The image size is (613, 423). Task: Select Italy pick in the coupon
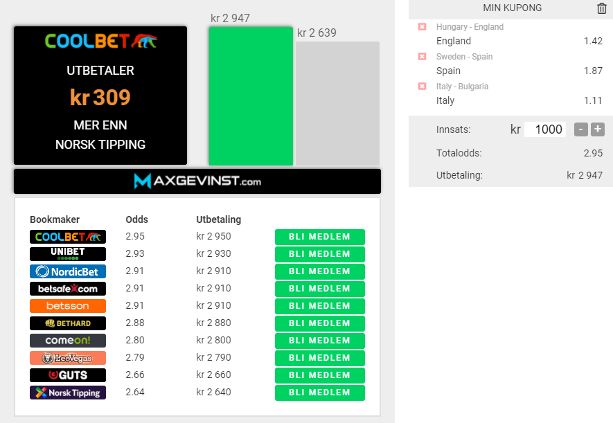pos(445,100)
